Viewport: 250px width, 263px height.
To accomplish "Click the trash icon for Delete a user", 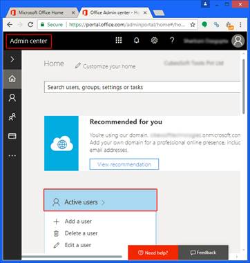I will pos(56,234).
